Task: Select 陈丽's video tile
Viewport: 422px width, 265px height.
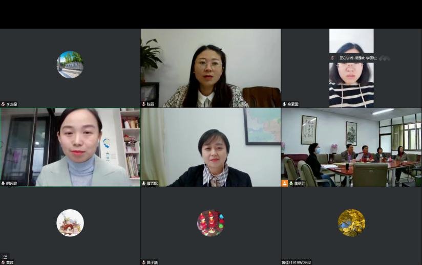Action: click(x=210, y=68)
